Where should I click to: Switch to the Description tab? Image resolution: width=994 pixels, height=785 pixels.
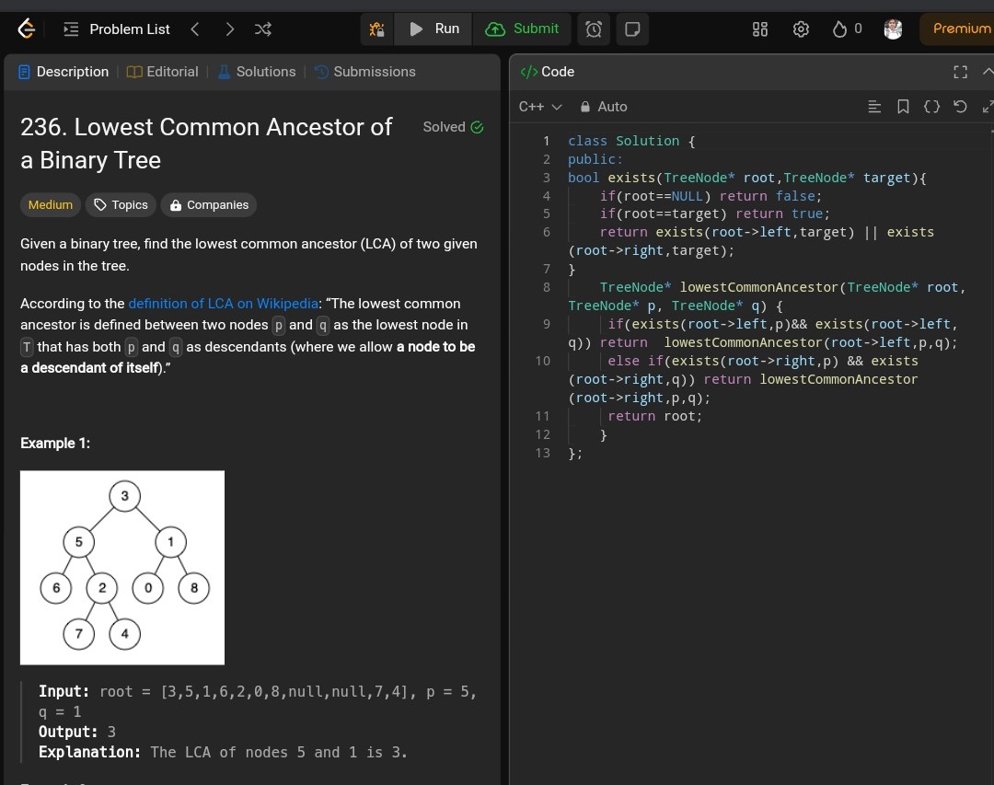(x=64, y=72)
